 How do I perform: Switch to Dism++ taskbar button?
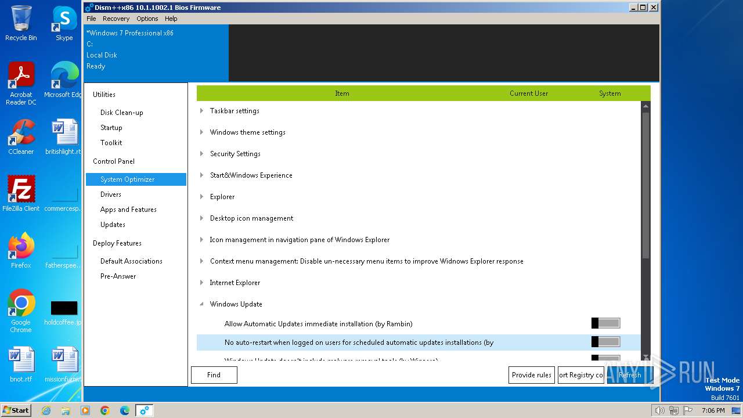pyautogui.click(x=145, y=410)
